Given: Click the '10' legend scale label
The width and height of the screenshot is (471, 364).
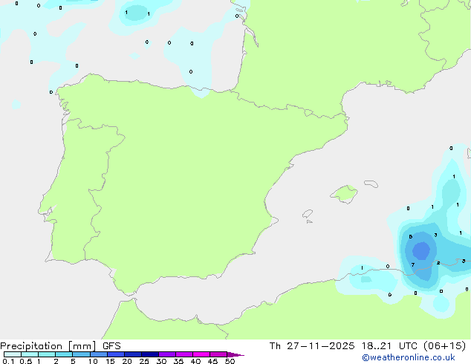Looking at the screenshot, I should (93, 361).
